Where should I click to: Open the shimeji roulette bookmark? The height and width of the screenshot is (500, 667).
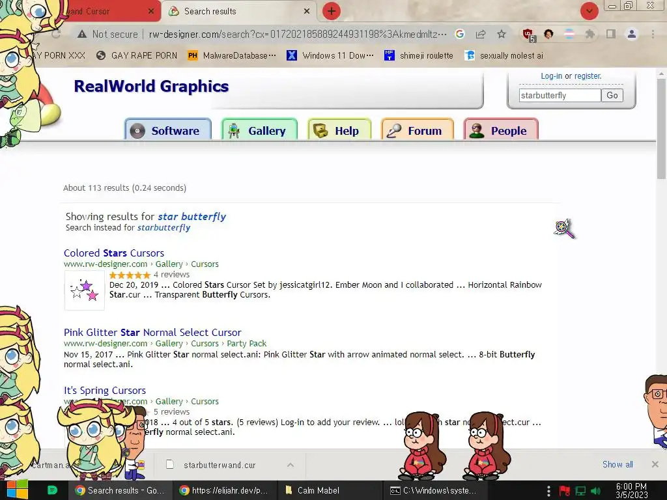tap(419, 56)
